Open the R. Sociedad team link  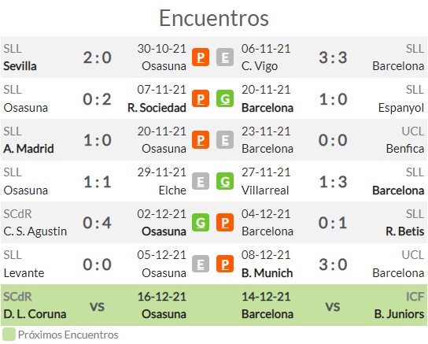(x=157, y=108)
